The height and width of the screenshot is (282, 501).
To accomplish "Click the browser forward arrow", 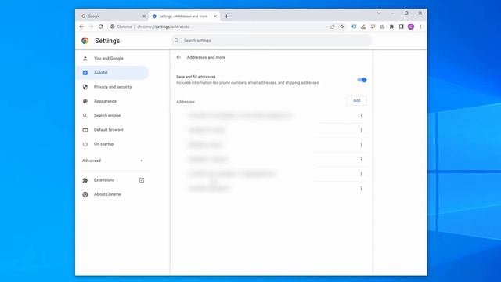I will [x=91, y=27].
